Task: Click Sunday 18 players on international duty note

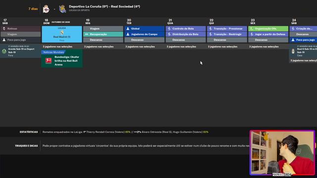Action: 57,46
